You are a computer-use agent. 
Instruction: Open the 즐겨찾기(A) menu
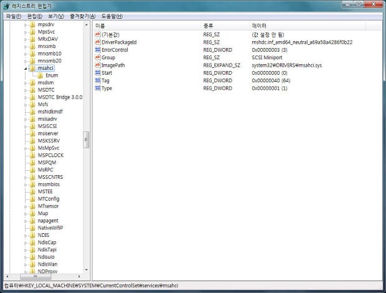click(x=82, y=16)
